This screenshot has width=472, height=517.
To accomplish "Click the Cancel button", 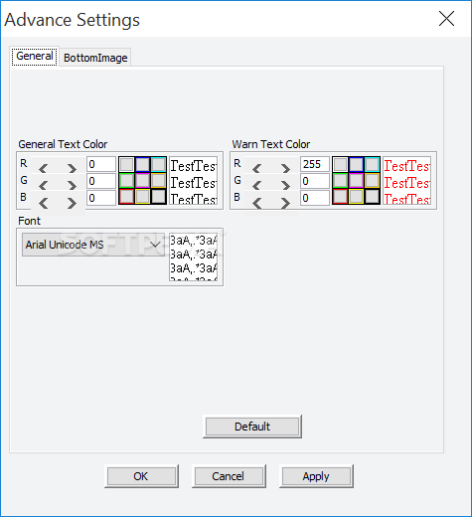I will coord(229,476).
